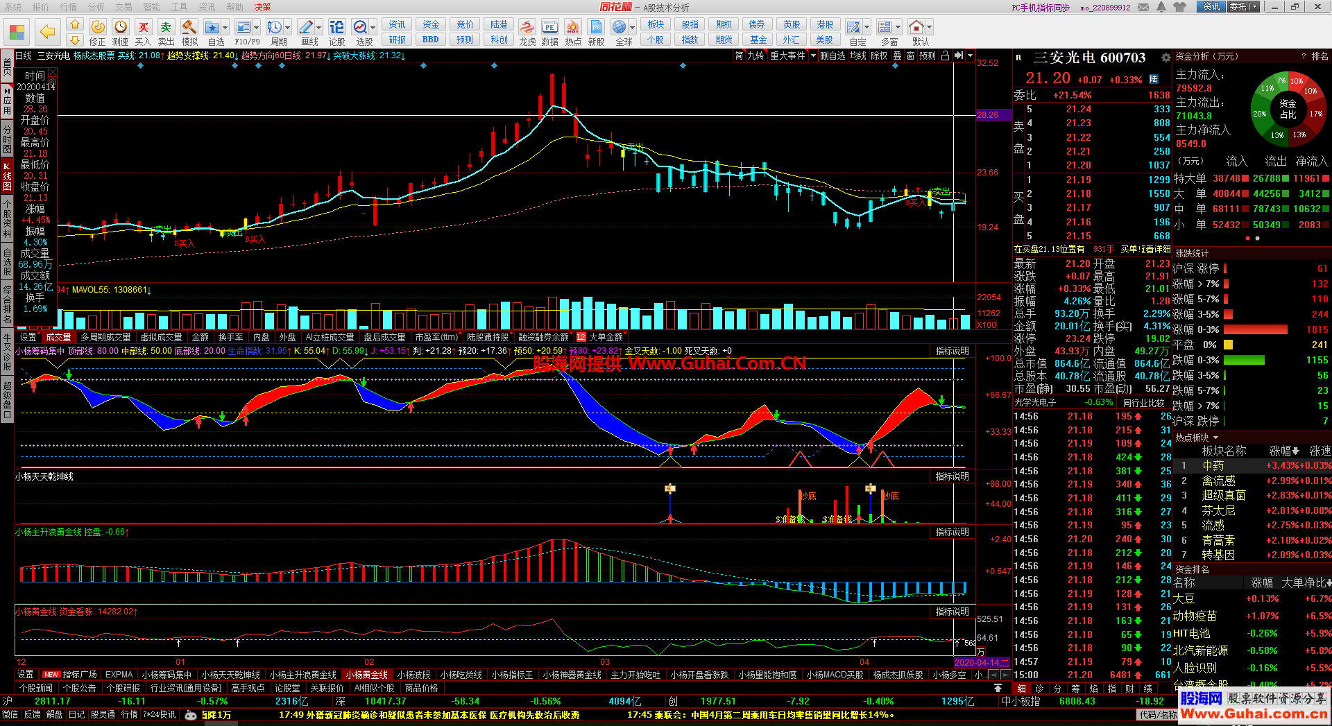This screenshot has height=726, width=1332.
Task: Open the 多窗 multi-window icon
Action: click(x=886, y=32)
